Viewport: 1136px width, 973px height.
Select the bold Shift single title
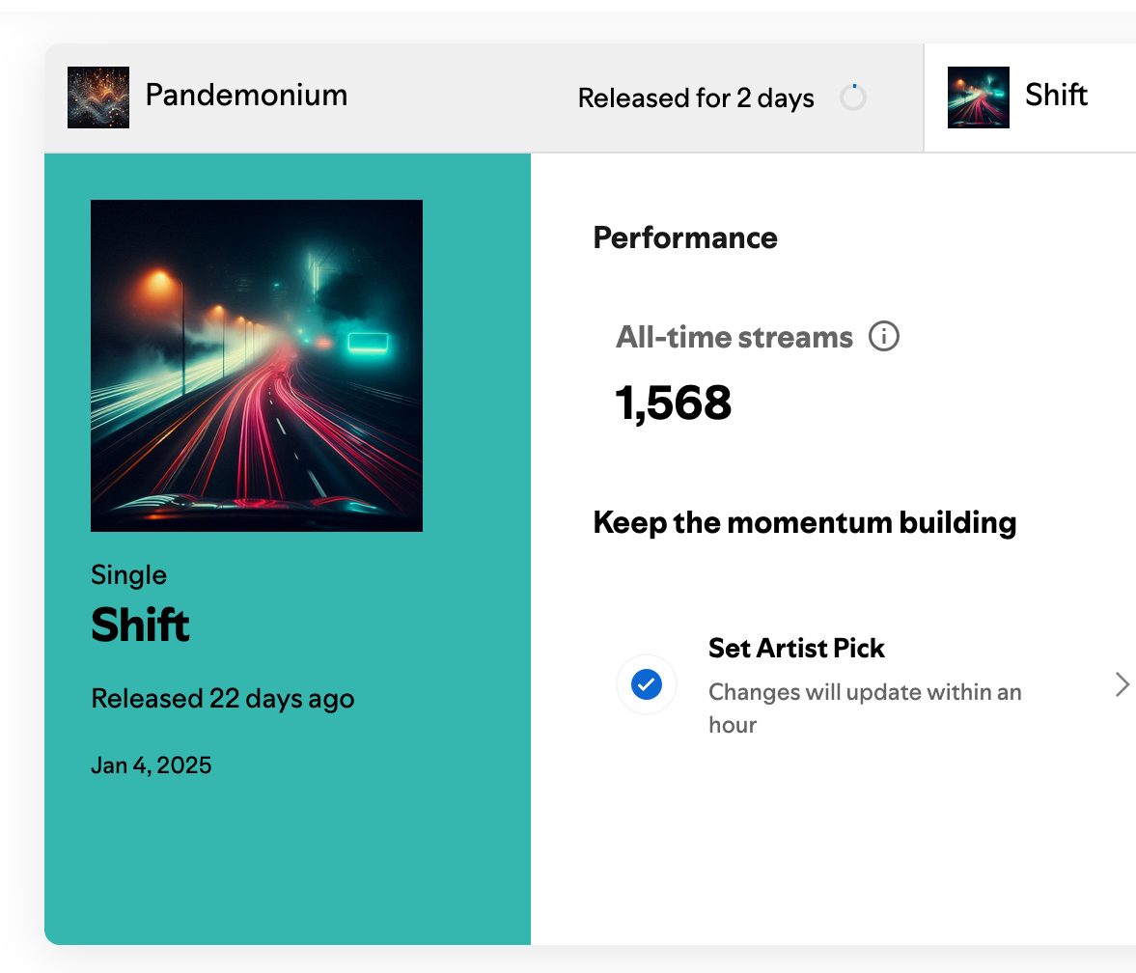coord(140,625)
